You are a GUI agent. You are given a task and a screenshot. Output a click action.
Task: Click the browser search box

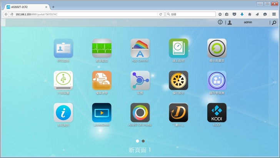[190, 14]
